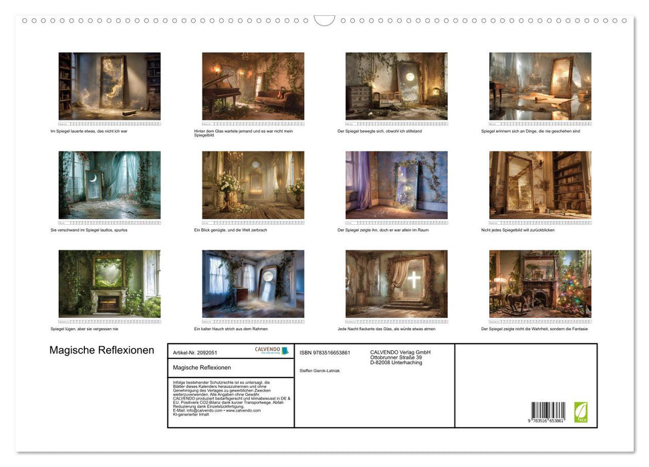
Task: Open the thumbnail with the grand piano
Action: (253, 86)
